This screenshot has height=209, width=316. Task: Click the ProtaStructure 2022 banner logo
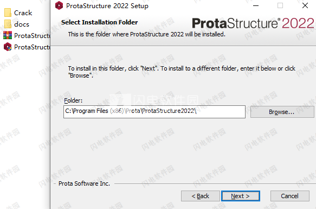click(253, 23)
